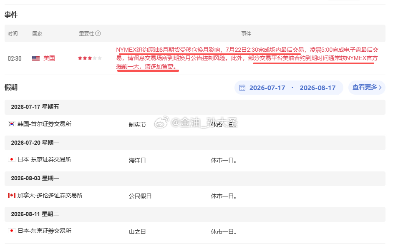This screenshot has width=393, height=244.
Task: Select the 2026-07-20 星期一 date row
Action: pos(195,143)
